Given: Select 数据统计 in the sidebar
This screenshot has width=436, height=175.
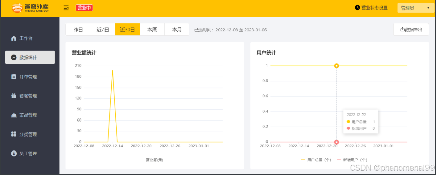Looking at the screenshot, I should tap(30, 58).
